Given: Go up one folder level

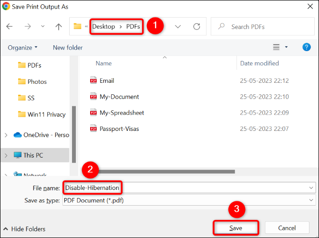Looking at the screenshot, I should (59, 26).
